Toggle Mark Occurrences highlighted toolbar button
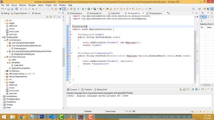Screen dimensions: 214x120 pos(64,9)
